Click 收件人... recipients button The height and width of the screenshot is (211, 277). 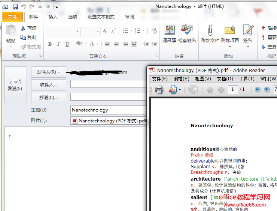tap(49, 85)
